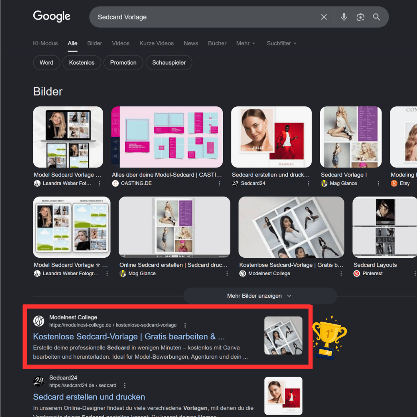The image size is (417, 417).
Task: Open Leandra Weber laptop mockup image thumbnail
Action: coord(68,137)
